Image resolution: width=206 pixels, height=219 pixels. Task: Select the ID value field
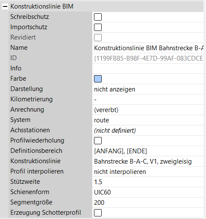coord(148,58)
